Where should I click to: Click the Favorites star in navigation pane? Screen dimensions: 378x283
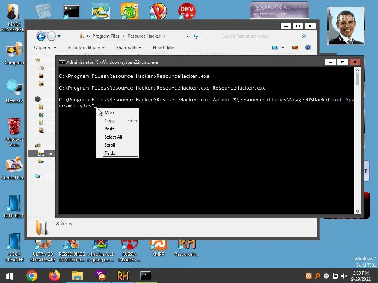coord(38,60)
